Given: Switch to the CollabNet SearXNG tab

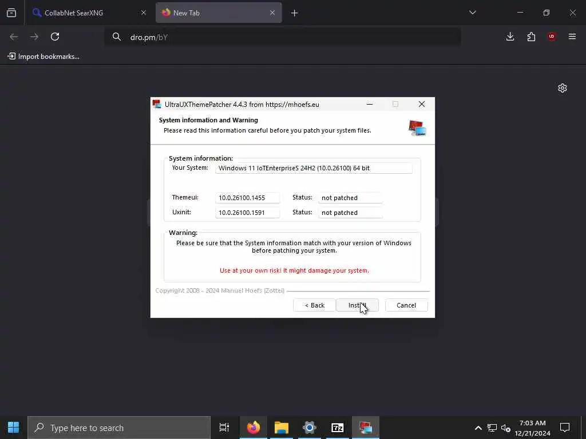Looking at the screenshot, I should 89,13.
